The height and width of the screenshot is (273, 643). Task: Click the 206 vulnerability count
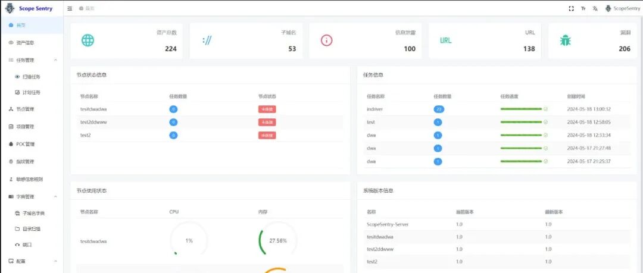625,49
